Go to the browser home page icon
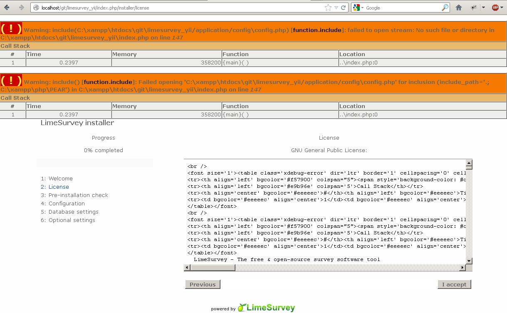Viewport: 507px width, 313px height. [x=459, y=7]
